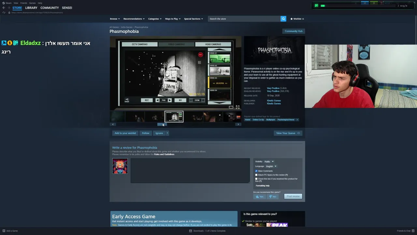Click the screenshot strip scrollbar handle

click(162, 124)
